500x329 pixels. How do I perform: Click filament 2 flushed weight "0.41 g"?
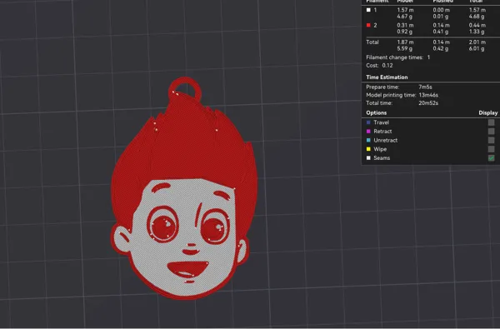pyautogui.click(x=441, y=32)
